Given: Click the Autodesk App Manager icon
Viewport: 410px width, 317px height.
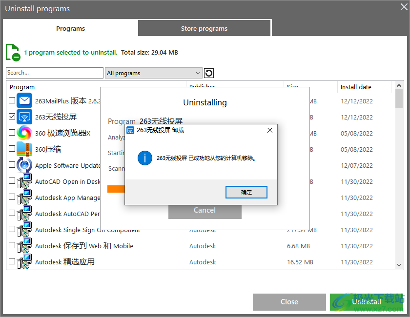Looking at the screenshot, I should point(24,198).
